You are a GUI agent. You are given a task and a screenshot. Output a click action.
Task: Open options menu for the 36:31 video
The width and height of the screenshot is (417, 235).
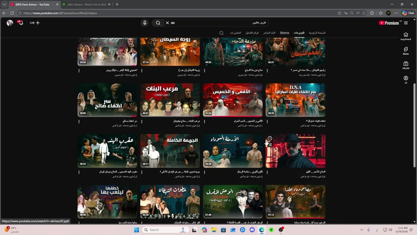267,70
